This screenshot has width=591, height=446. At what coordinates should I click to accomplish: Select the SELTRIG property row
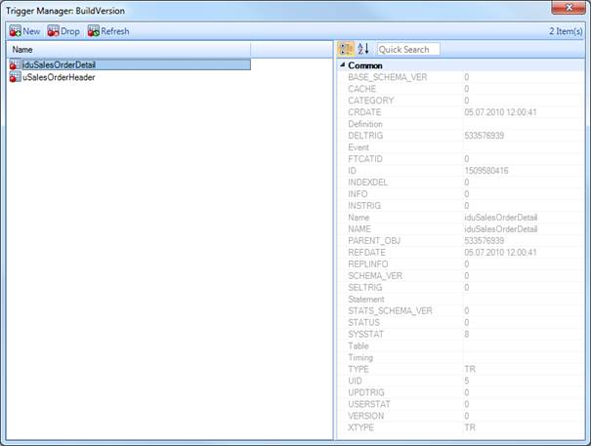(x=460, y=288)
